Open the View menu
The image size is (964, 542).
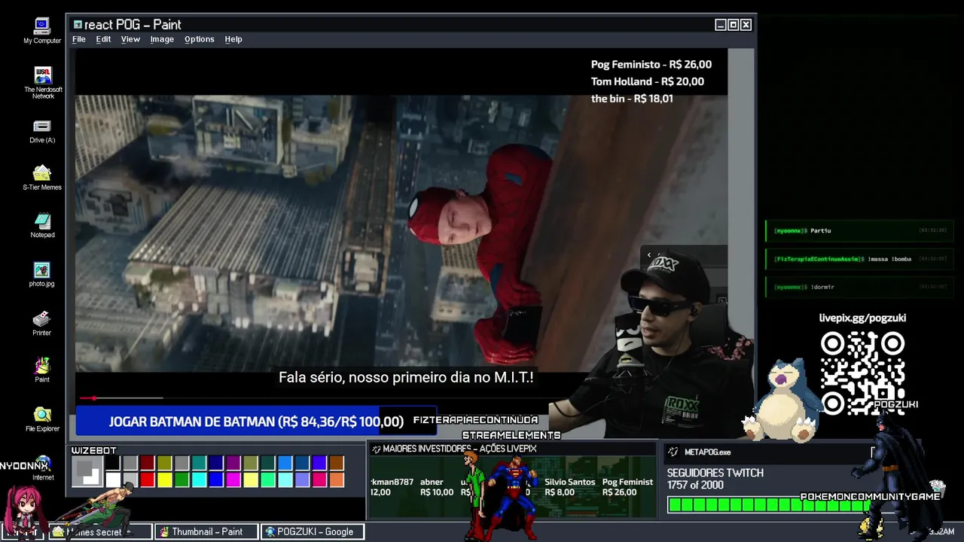[x=130, y=39]
